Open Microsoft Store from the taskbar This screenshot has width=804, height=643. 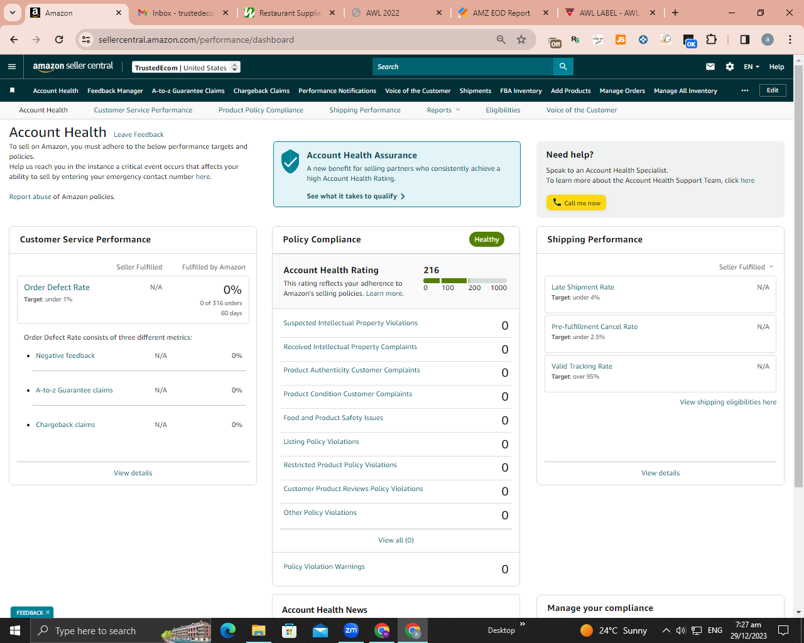(290, 630)
